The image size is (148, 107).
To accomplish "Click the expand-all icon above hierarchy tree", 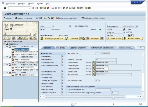I will pyautogui.click(x=5, y=38).
